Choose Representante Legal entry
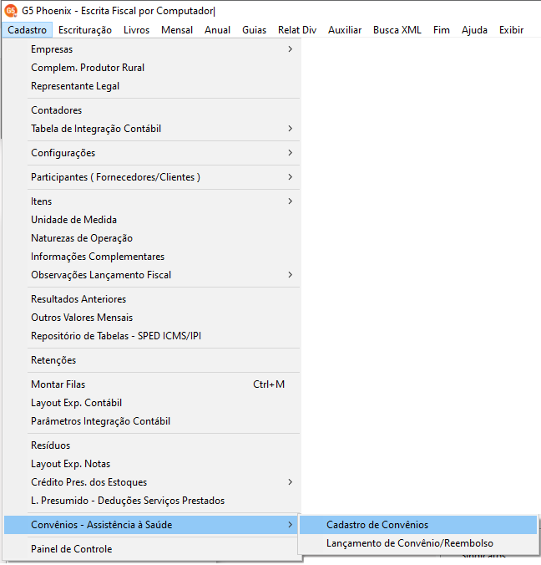 [152, 86]
